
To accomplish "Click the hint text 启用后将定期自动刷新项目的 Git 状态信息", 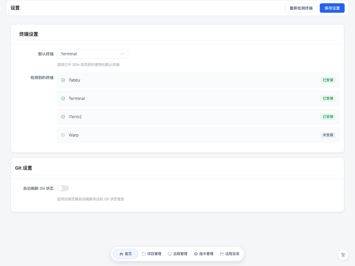I will 91,199.
